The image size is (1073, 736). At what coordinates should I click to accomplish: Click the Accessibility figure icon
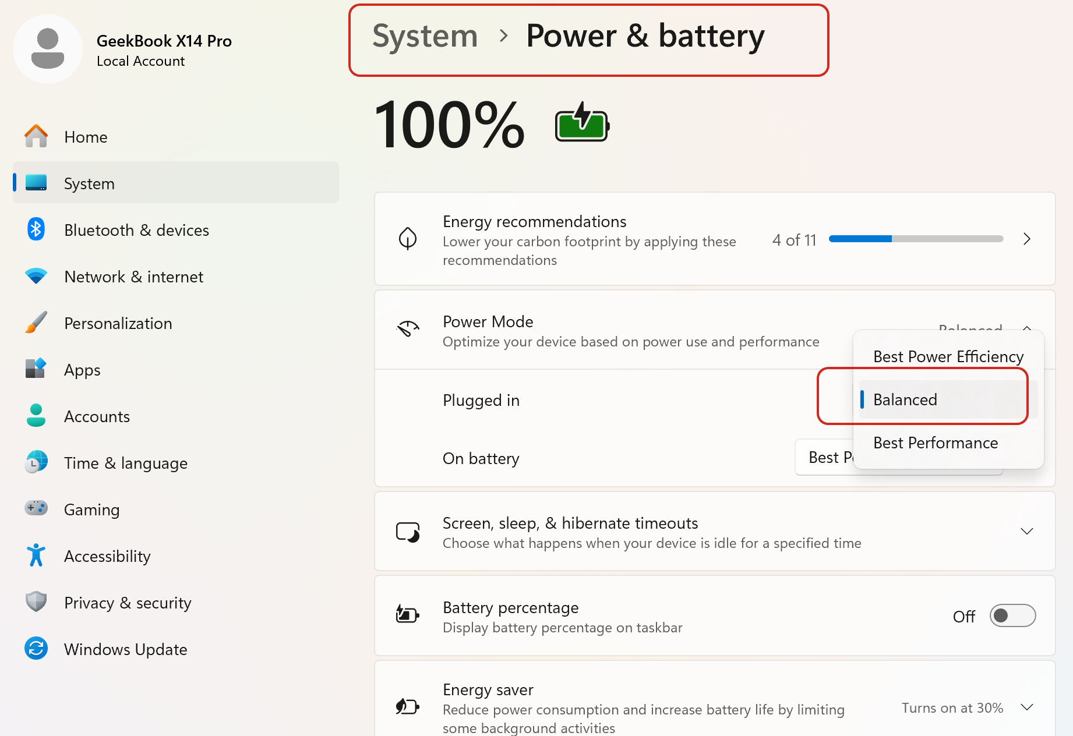tap(36, 555)
